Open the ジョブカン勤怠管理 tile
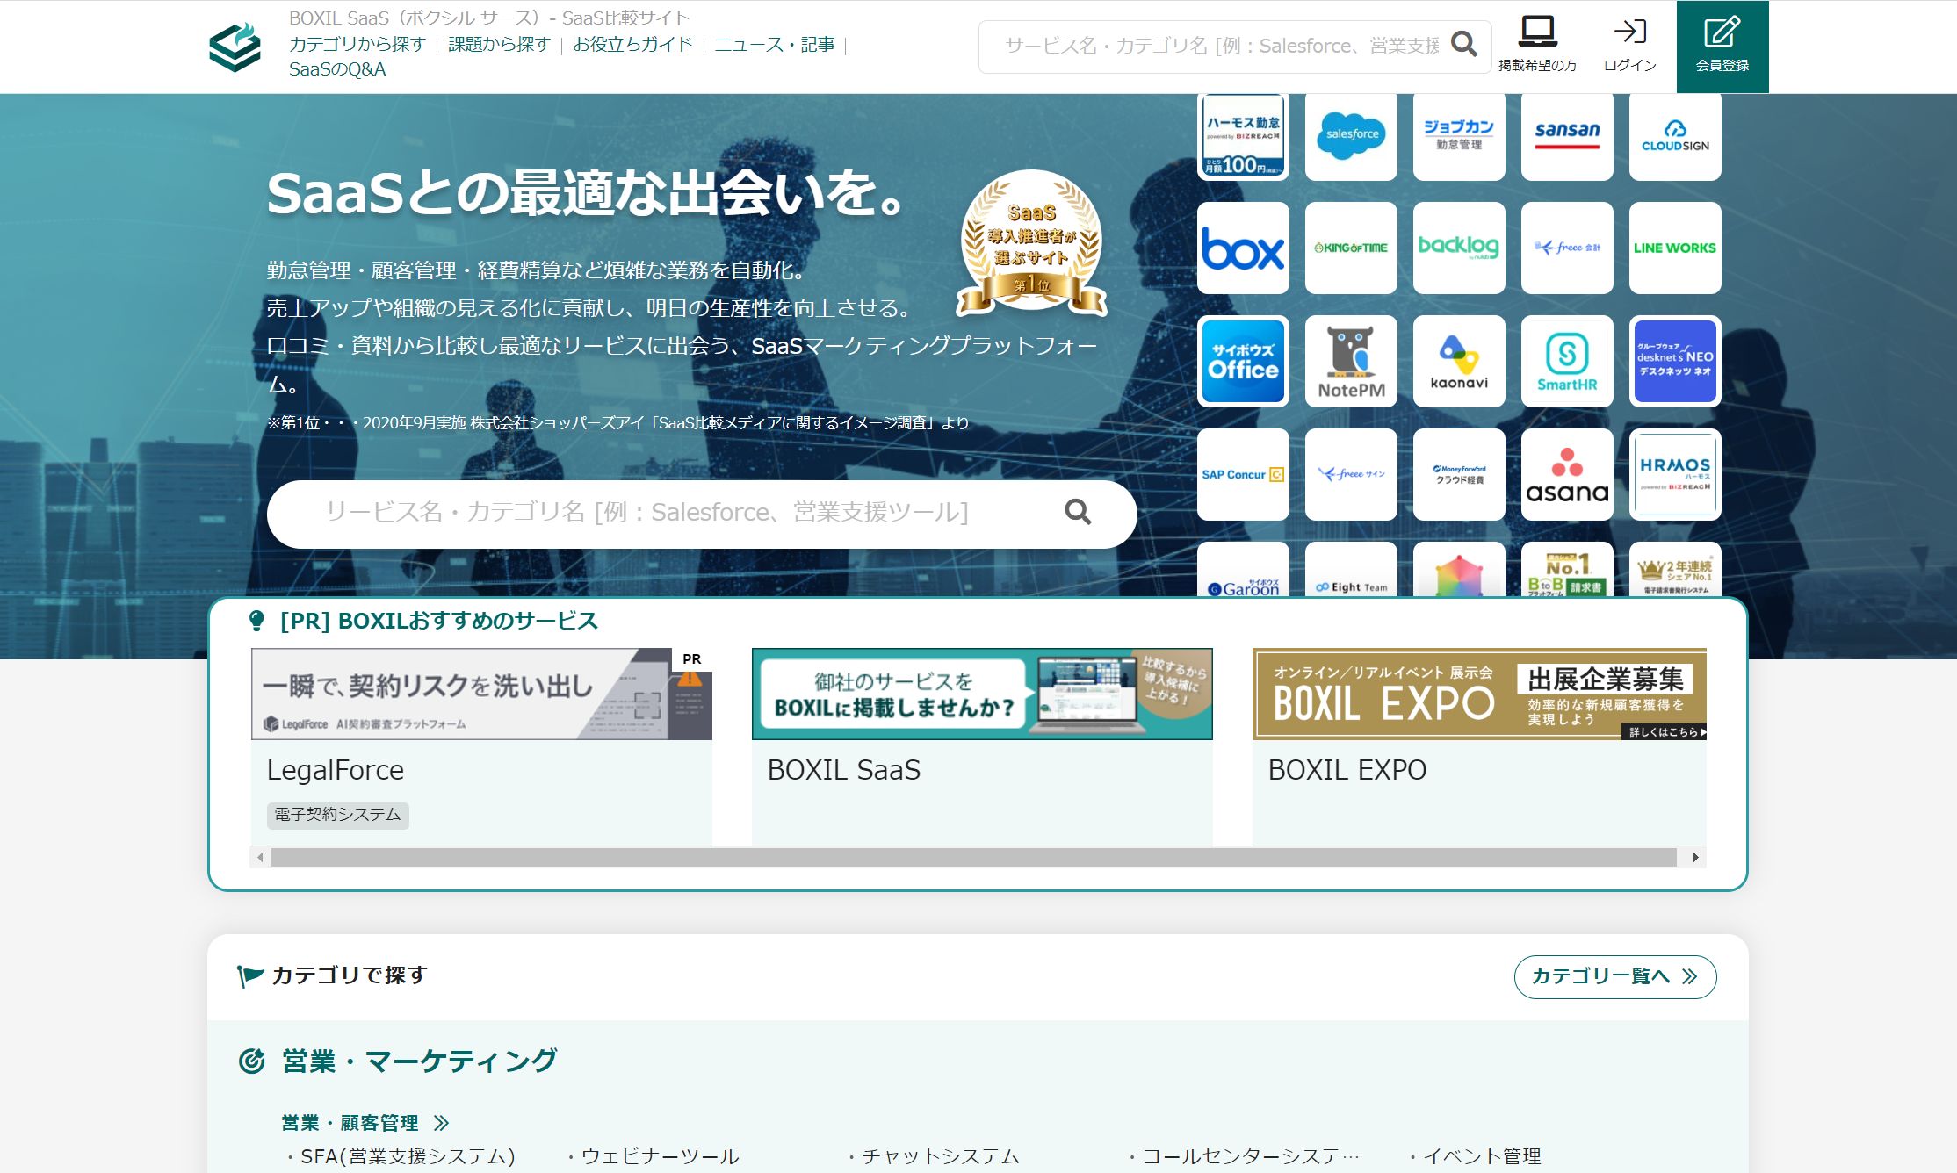This screenshot has height=1173, width=1957. point(1459,136)
